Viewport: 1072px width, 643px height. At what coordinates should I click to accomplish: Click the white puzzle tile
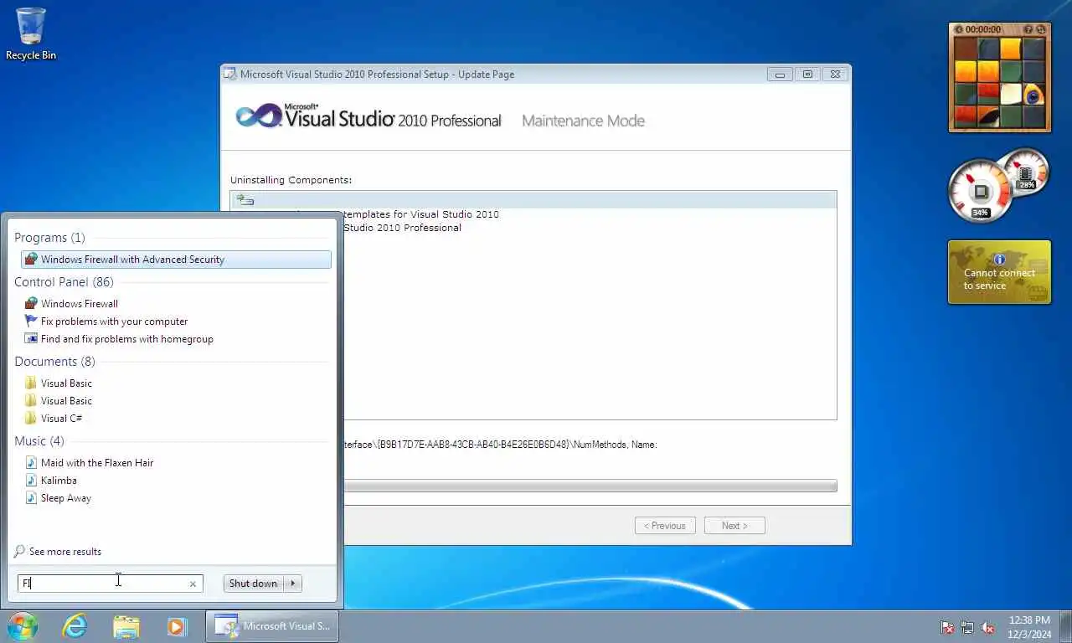1011,94
